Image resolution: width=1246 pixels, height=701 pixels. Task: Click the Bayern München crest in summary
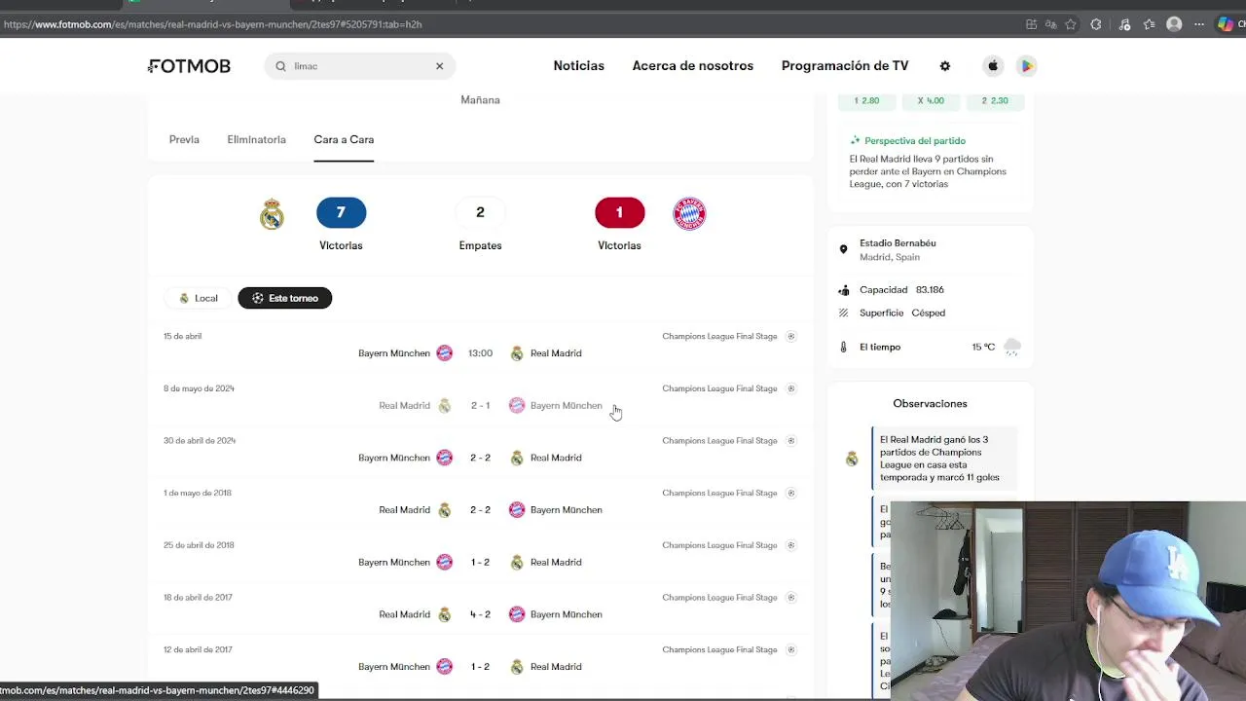point(689,213)
